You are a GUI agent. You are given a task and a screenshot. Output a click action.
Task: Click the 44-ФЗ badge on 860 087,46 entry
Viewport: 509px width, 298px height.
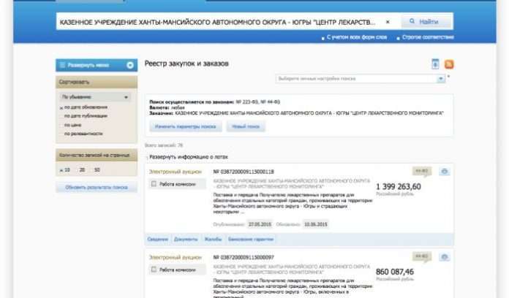coord(422,256)
